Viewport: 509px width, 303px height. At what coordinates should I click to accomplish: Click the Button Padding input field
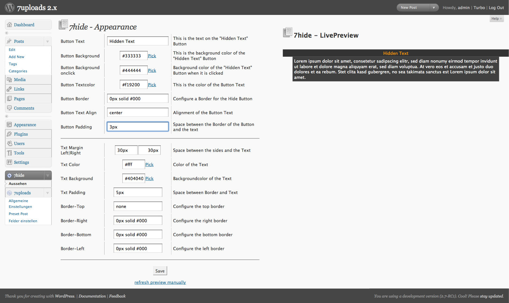(138, 127)
